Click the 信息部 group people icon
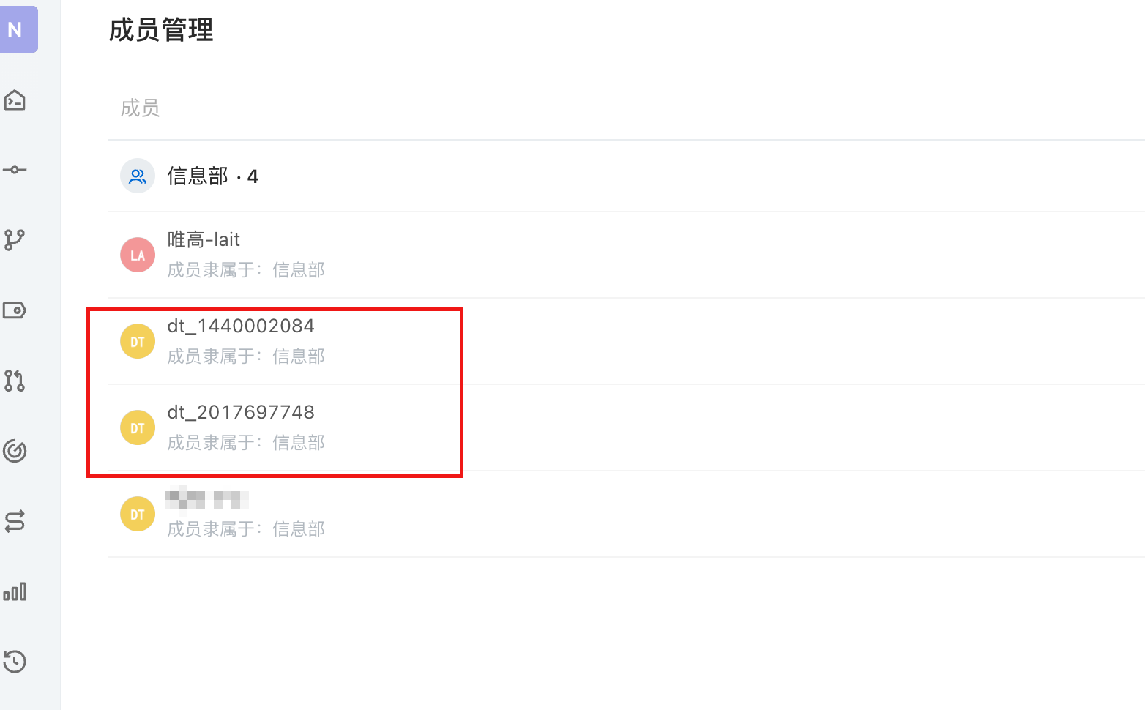Viewport: 1145px width, 710px height. pos(138,176)
